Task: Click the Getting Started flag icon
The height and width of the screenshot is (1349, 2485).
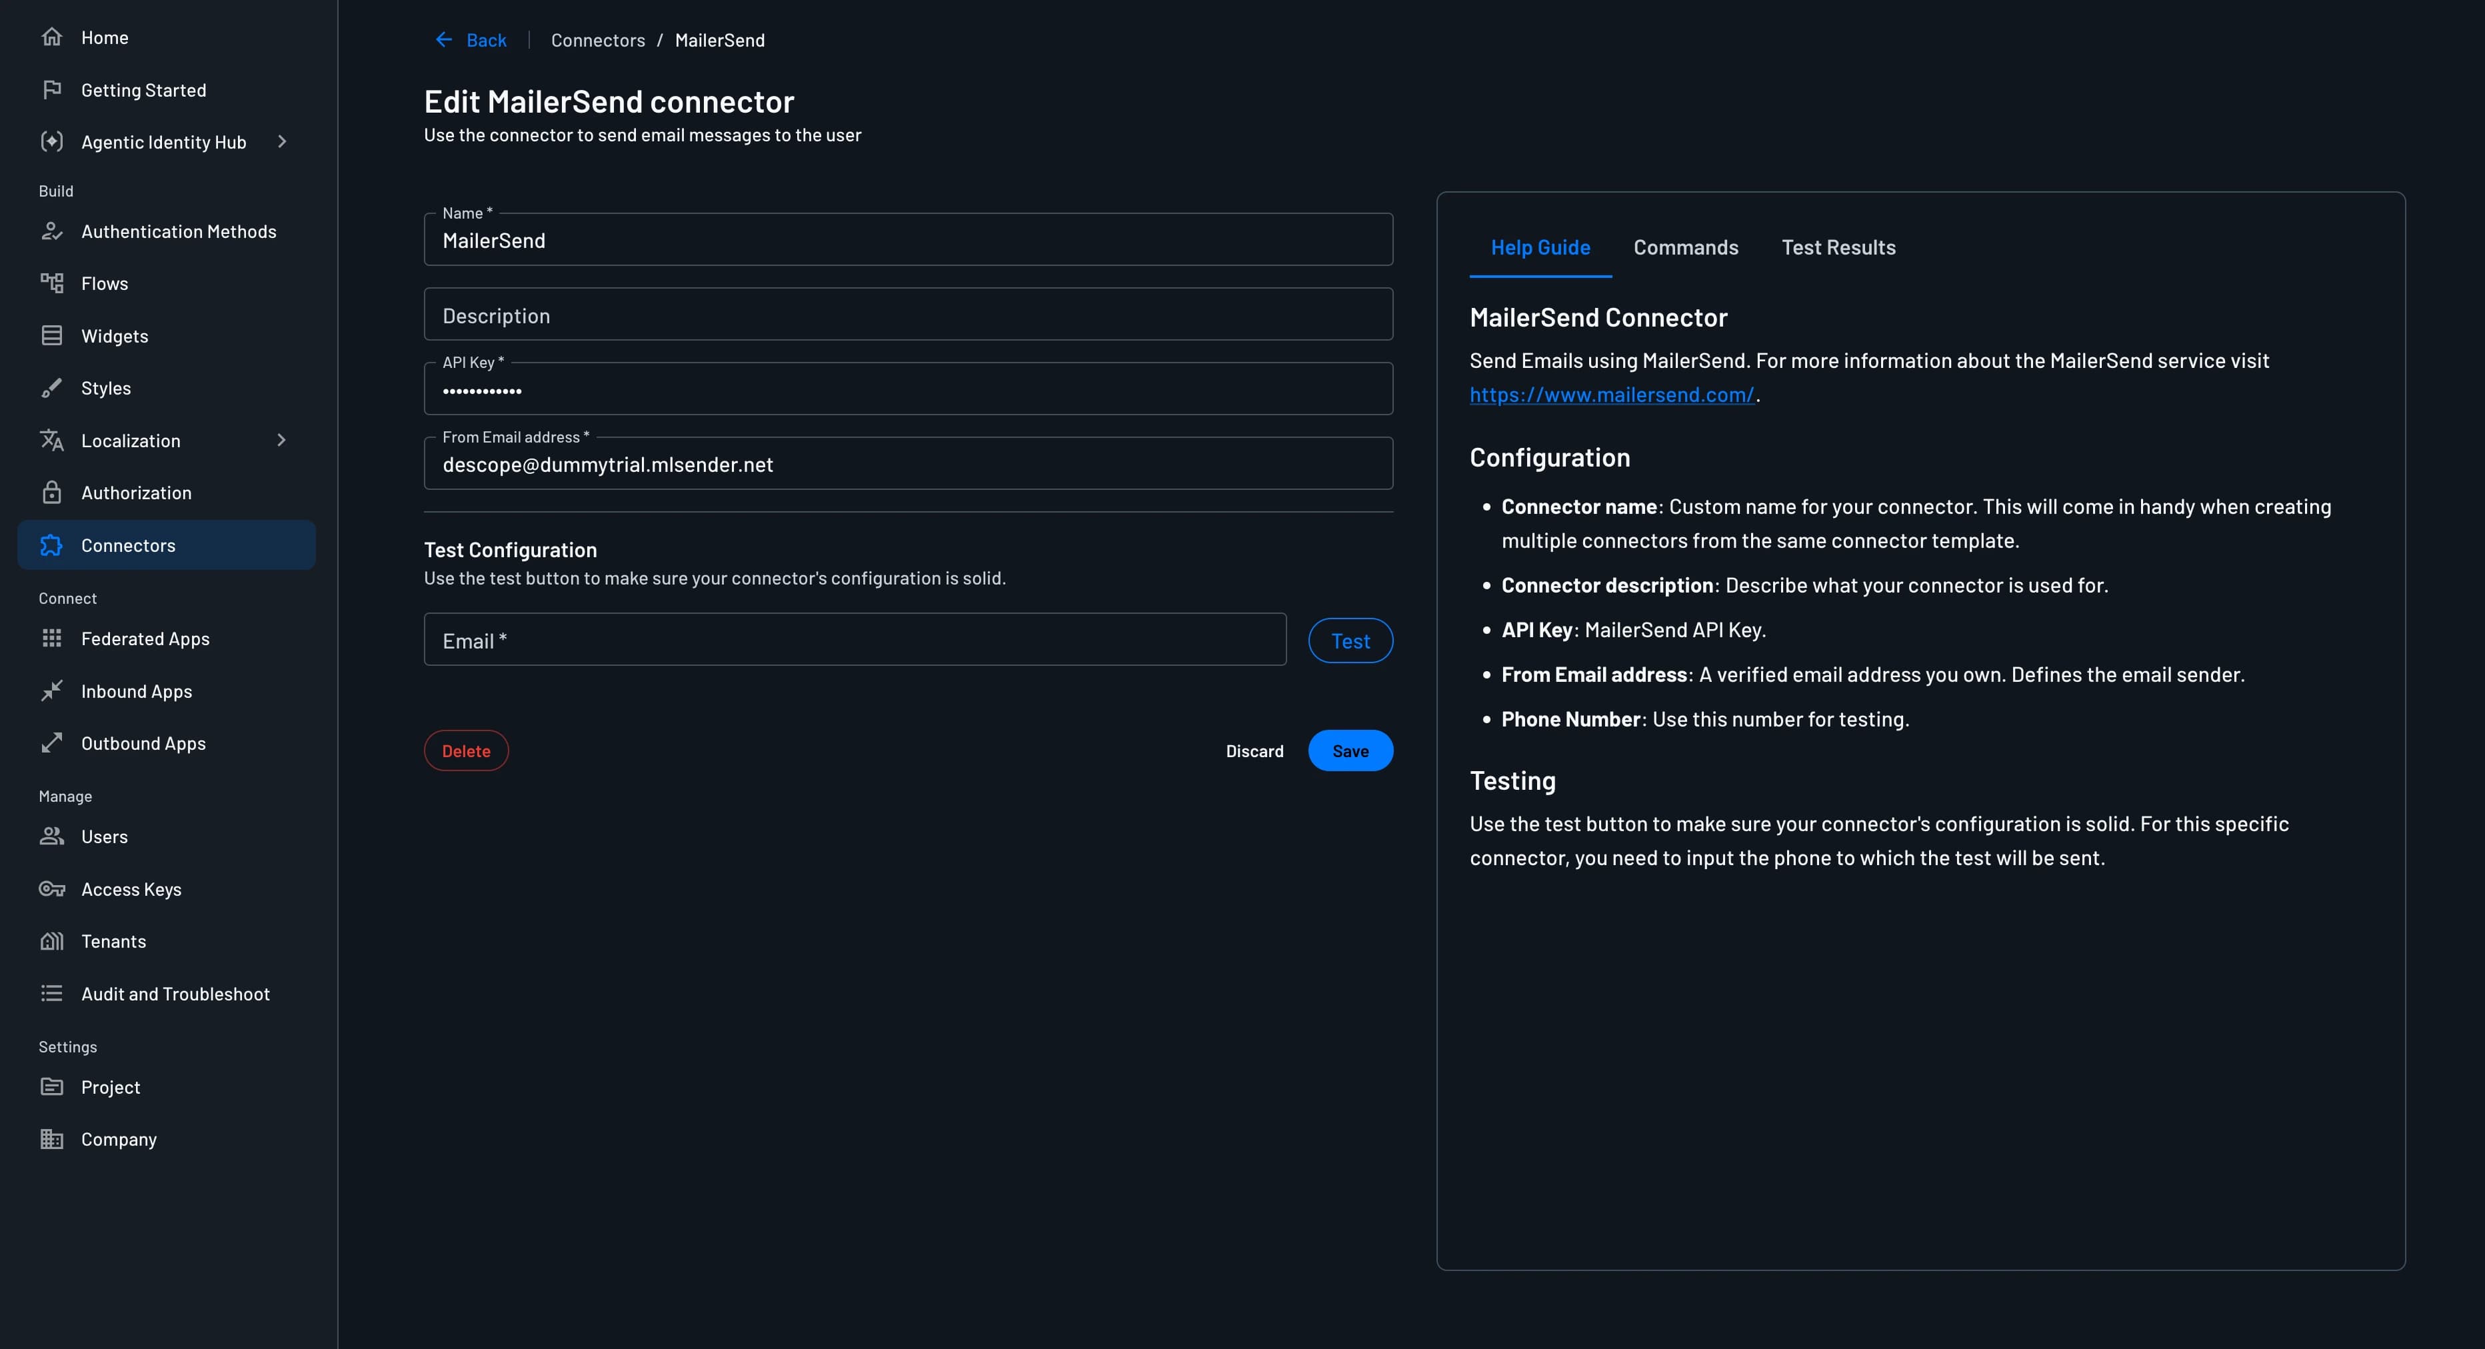Action: coord(52,90)
